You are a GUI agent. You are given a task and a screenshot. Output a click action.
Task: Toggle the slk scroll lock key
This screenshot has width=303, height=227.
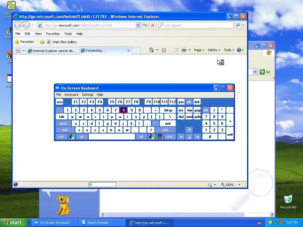(x=189, y=102)
